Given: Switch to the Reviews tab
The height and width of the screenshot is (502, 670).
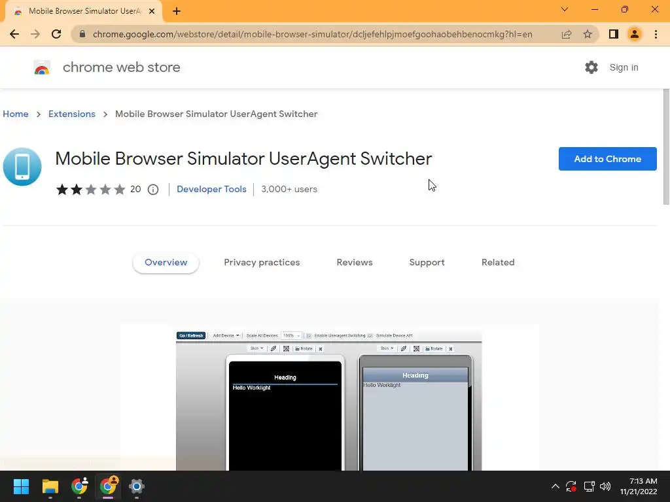Looking at the screenshot, I should [x=355, y=263].
